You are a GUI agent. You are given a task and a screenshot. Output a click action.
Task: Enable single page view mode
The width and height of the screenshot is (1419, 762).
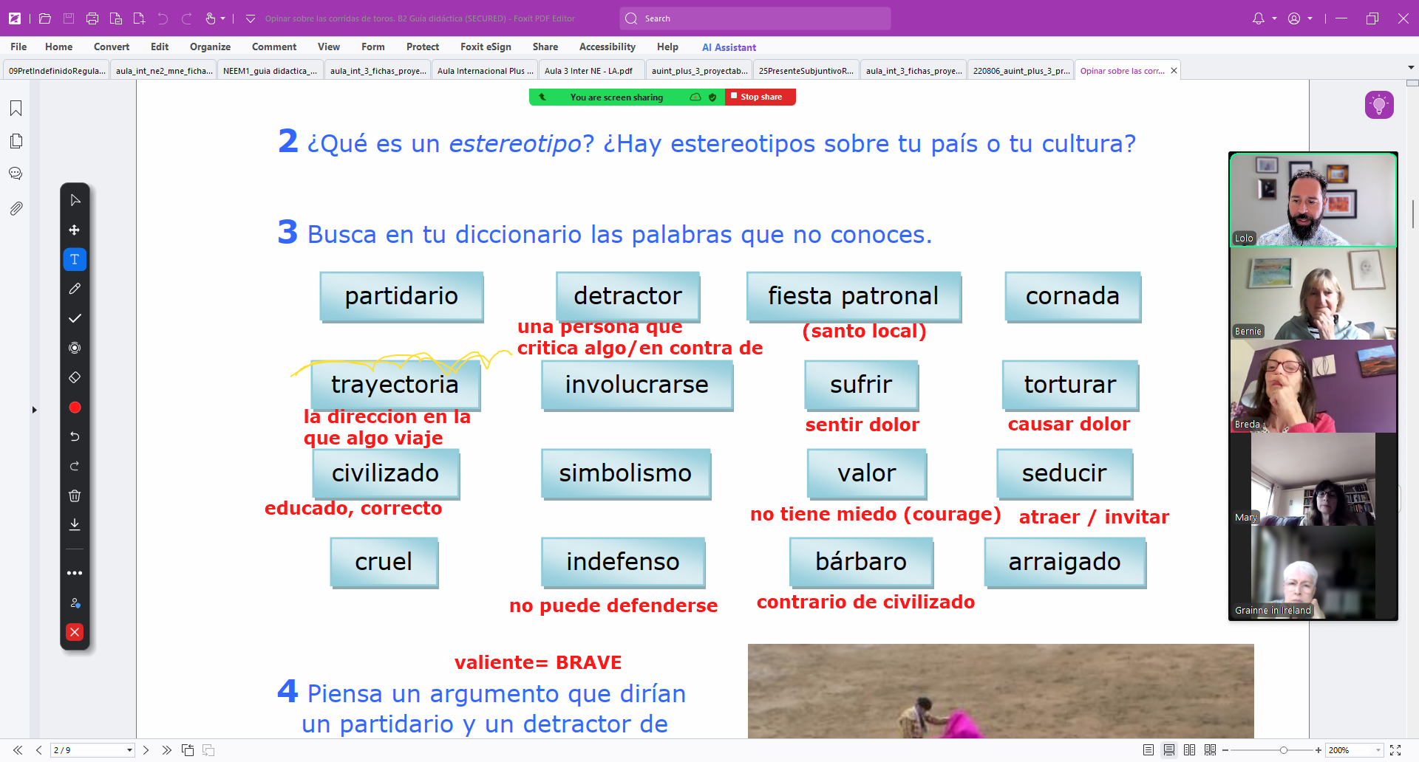coord(1149,750)
